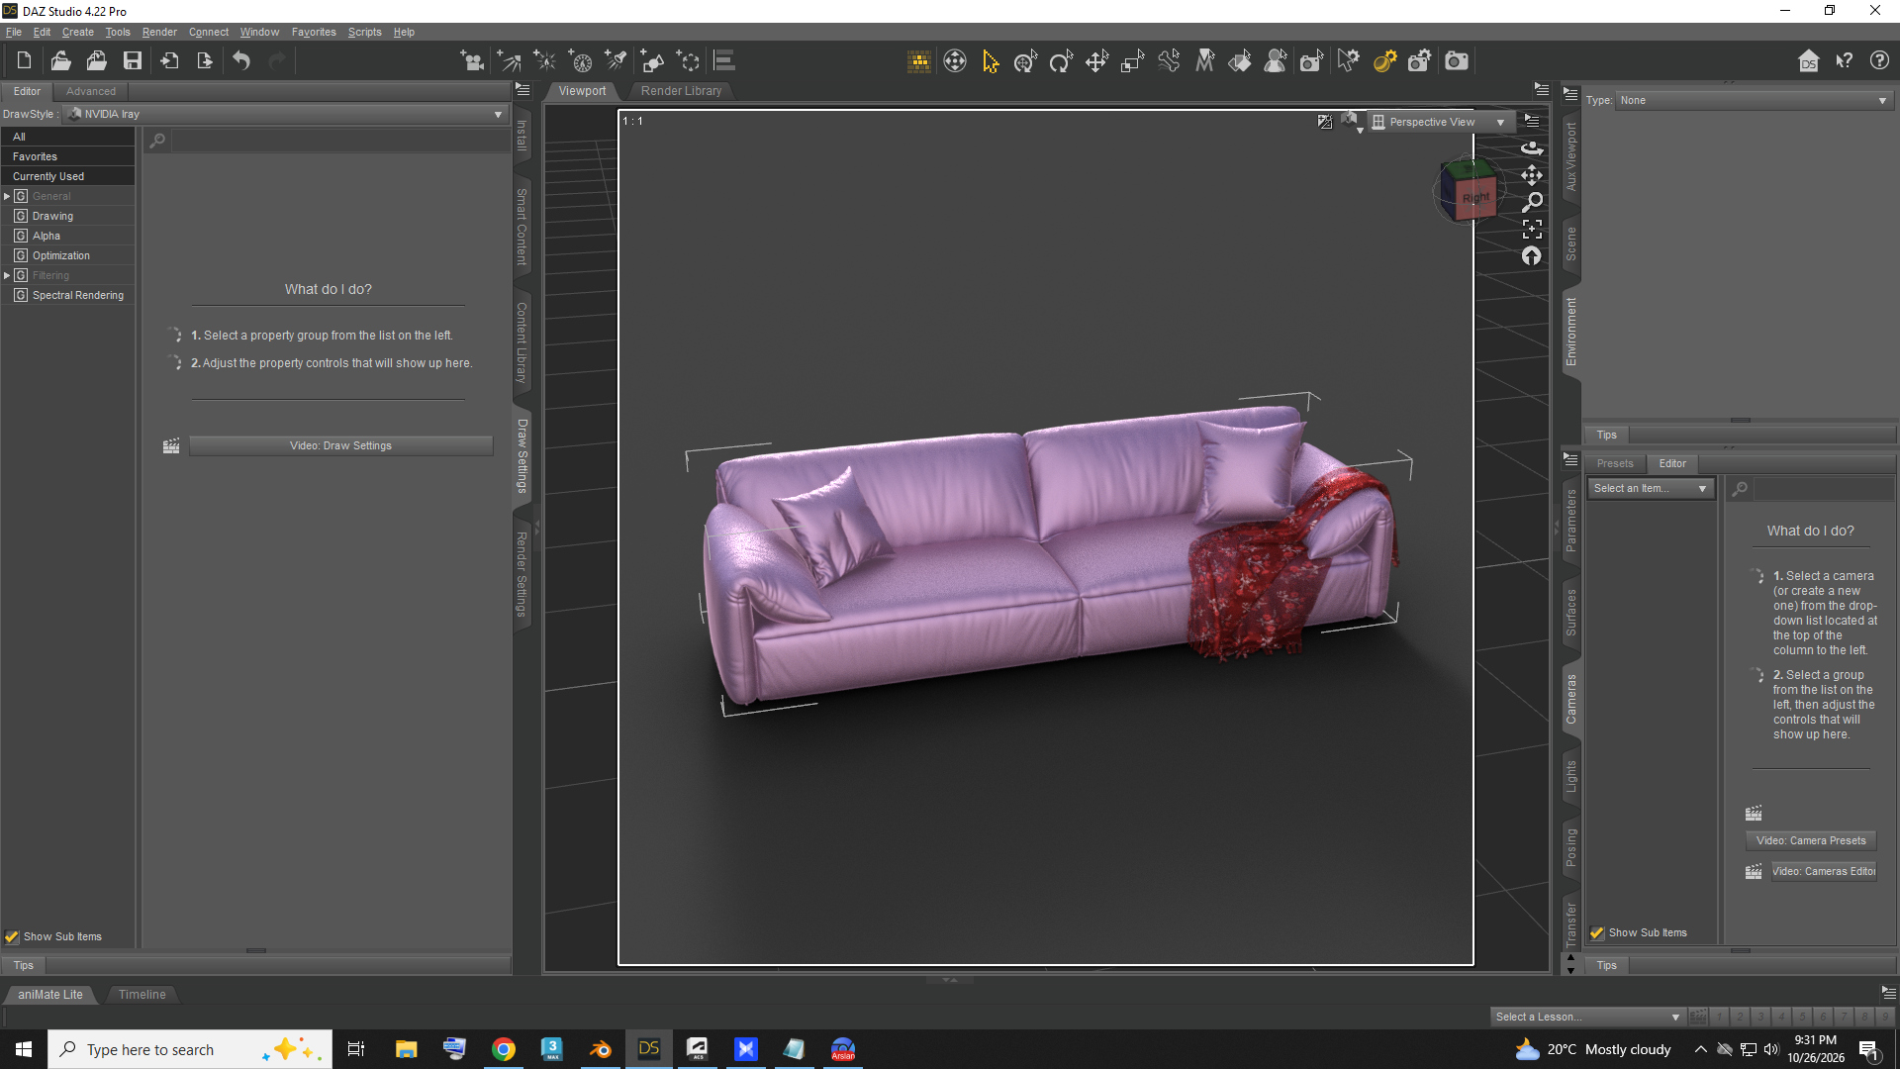Click the Render camera icon
This screenshot has height=1069, width=1900.
(1457, 61)
